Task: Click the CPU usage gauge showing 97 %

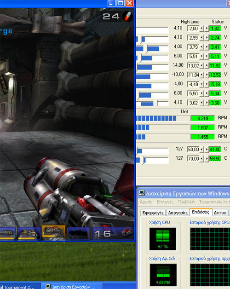Action: click(163, 239)
